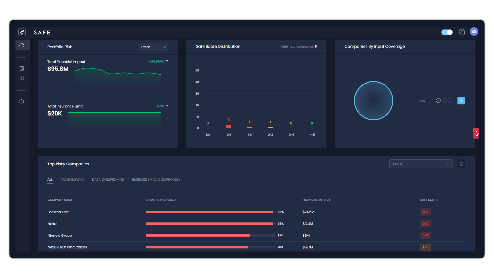Image resolution: width=494 pixels, height=278 pixels.
Task: Click the blue 5 count badge for Low coverage
Action: pyautogui.click(x=461, y=101)
